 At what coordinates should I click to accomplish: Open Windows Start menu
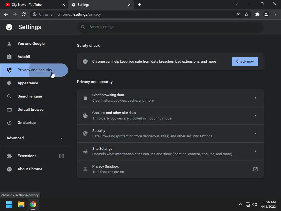click(9, 204)
